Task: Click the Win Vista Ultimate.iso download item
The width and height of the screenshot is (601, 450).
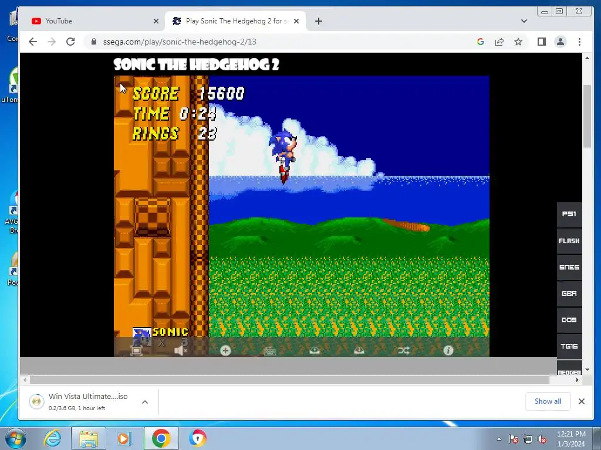Action: [x=88, y=402]
